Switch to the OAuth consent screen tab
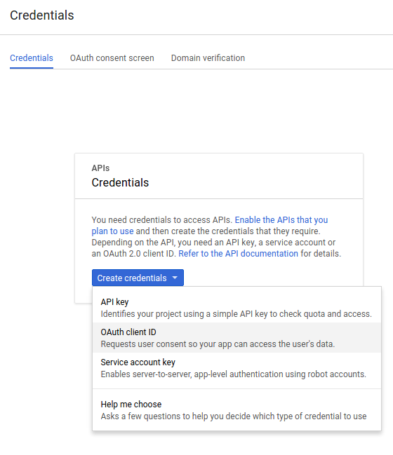This screenshot has height=455, width=393. pos(112,58)
